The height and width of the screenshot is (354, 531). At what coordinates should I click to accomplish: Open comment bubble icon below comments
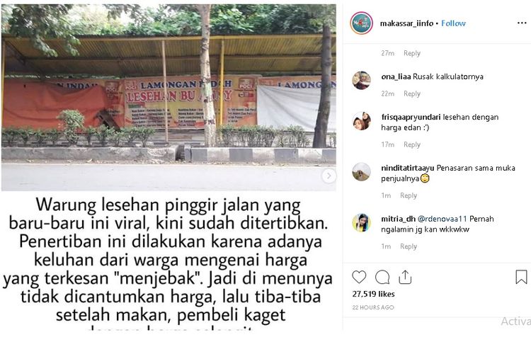pyautogui.click(x=382, y=277)
